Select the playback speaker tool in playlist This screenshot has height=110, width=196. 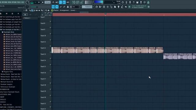(49, 10)
